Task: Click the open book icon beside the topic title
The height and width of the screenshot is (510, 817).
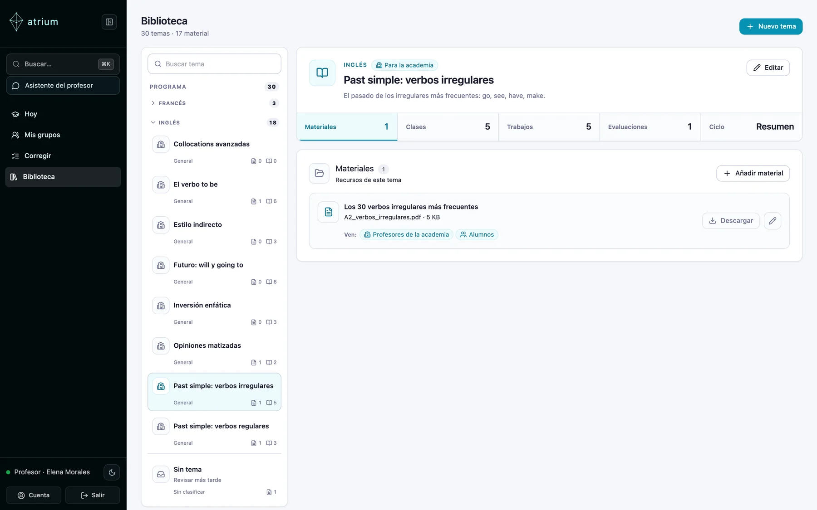Action: 322,73
